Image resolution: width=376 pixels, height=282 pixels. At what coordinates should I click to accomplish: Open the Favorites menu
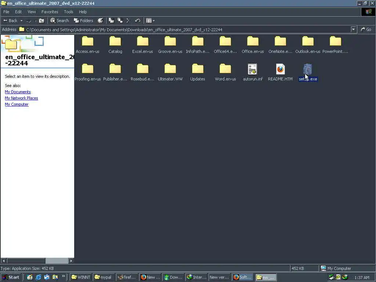tap(50, 12)
